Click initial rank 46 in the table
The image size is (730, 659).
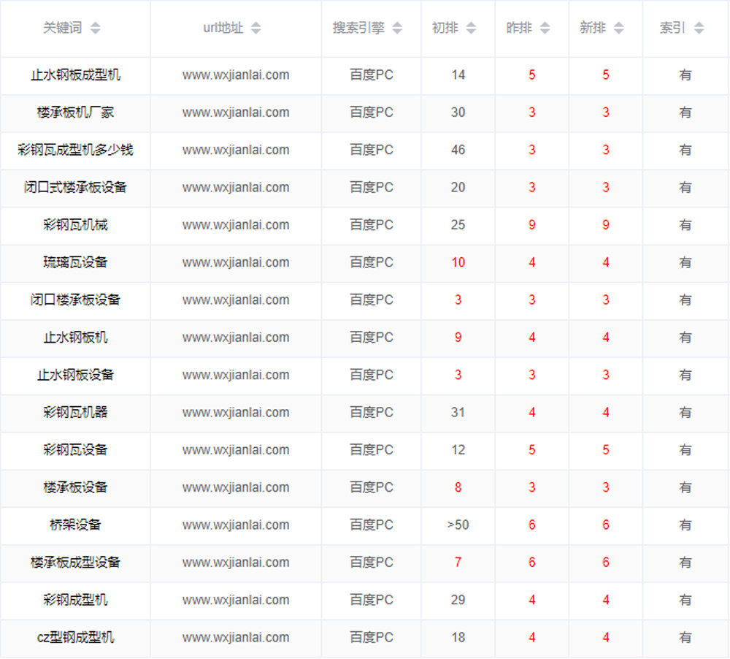458,150
